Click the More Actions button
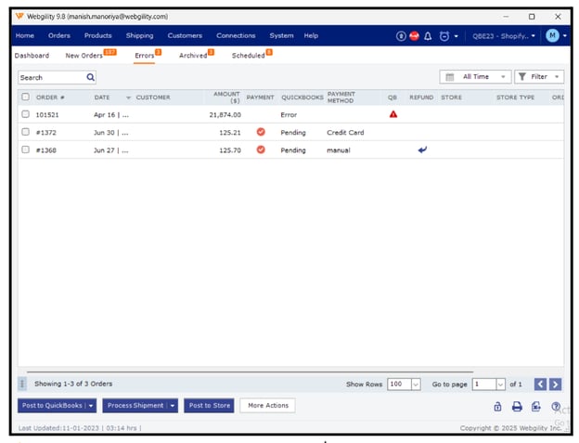 pos(267,405)
